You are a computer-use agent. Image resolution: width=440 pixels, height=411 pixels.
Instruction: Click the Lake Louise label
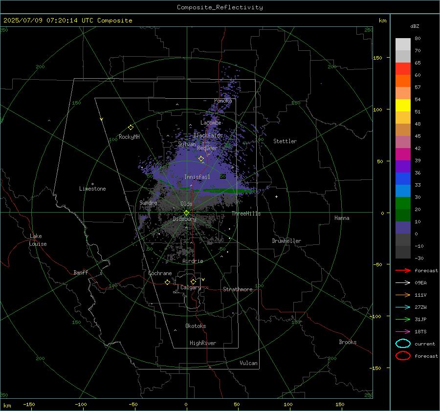click(38, 240)
